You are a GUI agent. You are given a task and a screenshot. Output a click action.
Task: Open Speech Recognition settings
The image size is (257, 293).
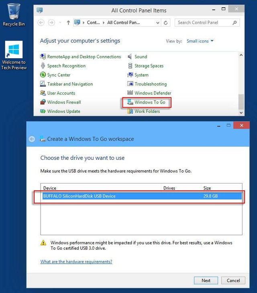pos(66,66)
